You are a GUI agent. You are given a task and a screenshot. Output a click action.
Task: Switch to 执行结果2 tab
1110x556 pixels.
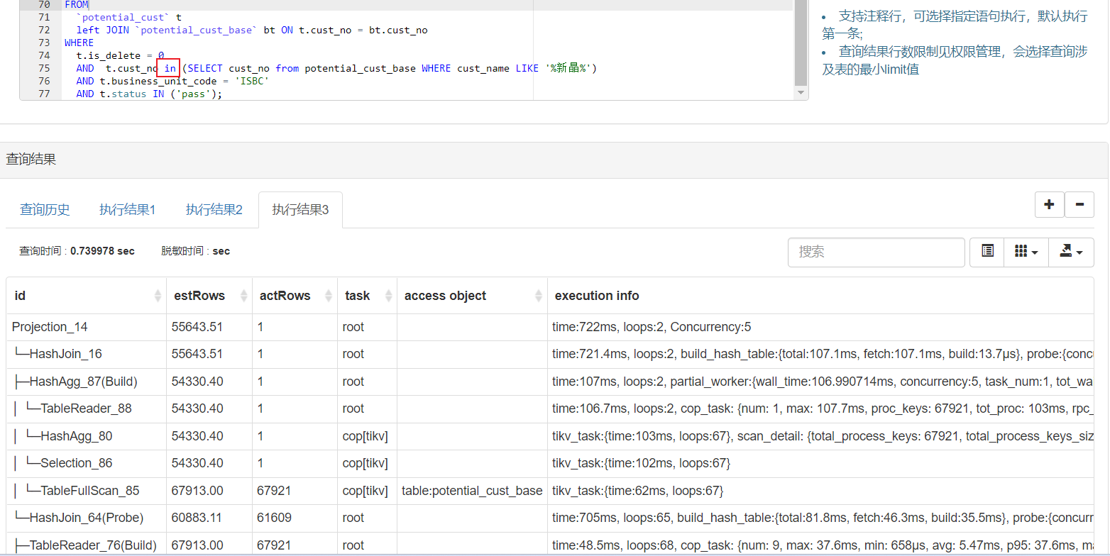tap(214, 210)
